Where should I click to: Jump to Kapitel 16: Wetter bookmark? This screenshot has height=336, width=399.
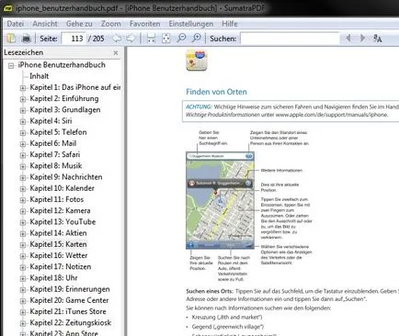pyautogui.click(x=59, y=255)
